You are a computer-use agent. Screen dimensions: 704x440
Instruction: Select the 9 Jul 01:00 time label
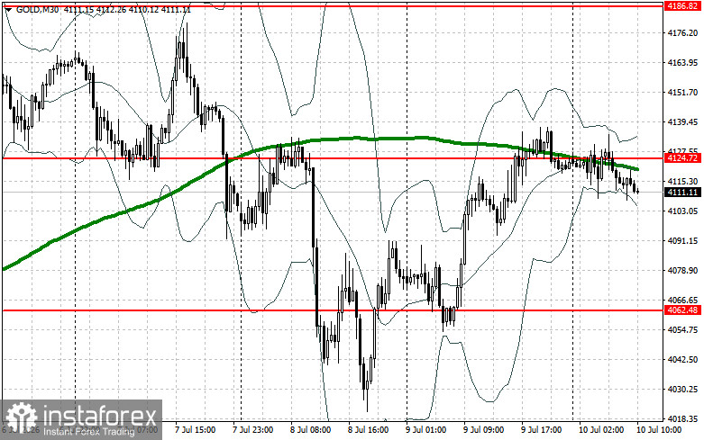tap(425, 430)
